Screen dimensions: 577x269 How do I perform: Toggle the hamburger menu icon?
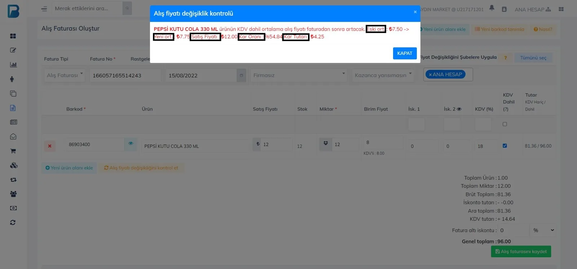[x=44, y=9]
